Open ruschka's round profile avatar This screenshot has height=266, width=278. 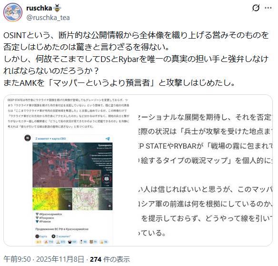pyautogui.click(x=13, y=12)
